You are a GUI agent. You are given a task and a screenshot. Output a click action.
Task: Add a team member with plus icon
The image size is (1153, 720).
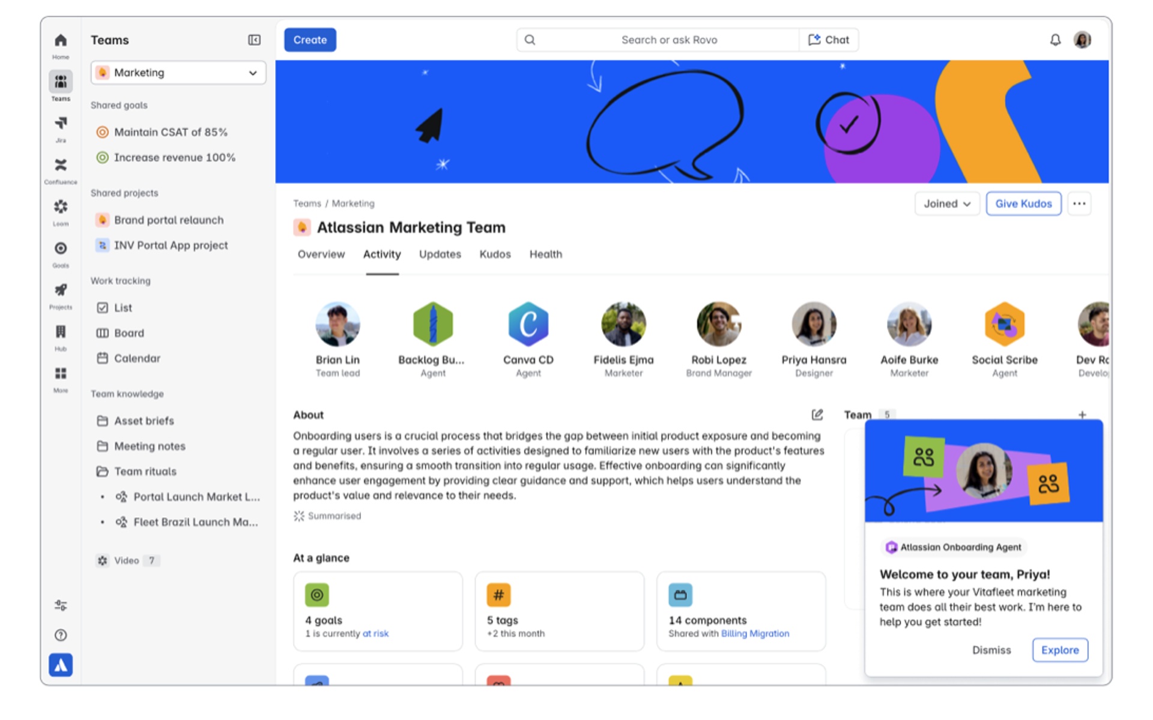[x=1082, y=415]
